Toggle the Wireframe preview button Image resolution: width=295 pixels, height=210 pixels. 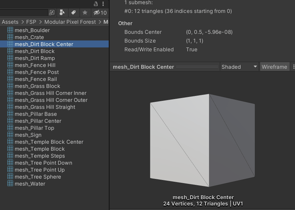pyautogui.click(x=274, y=67)
